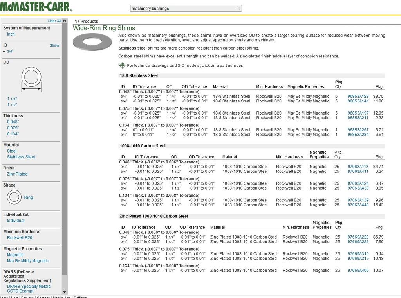Image resolution: width=401 pixels, height=298 pixels.
Task: Filter OD by 1 1/4"
Action: 12,99
